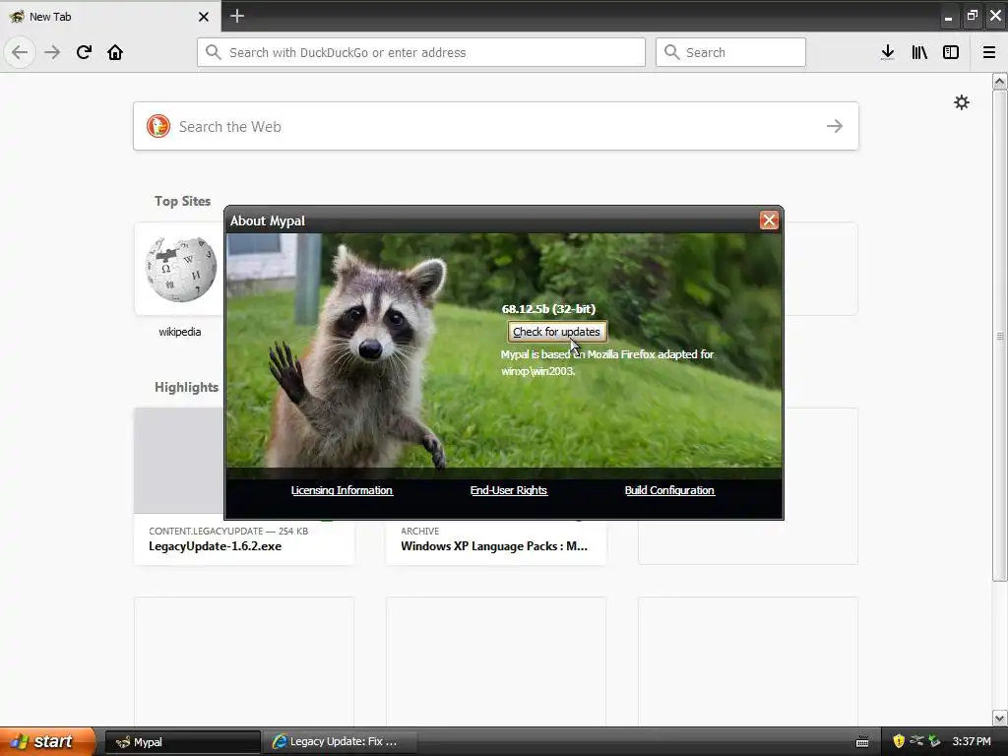Click version text 68.12.5b (32-bit)
The image size is (1008, 756).
[x=548, y=309]
